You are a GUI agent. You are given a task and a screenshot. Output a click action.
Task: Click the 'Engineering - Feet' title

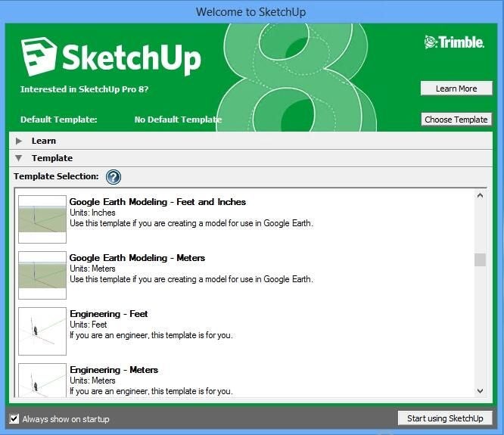tap(109, 313)
